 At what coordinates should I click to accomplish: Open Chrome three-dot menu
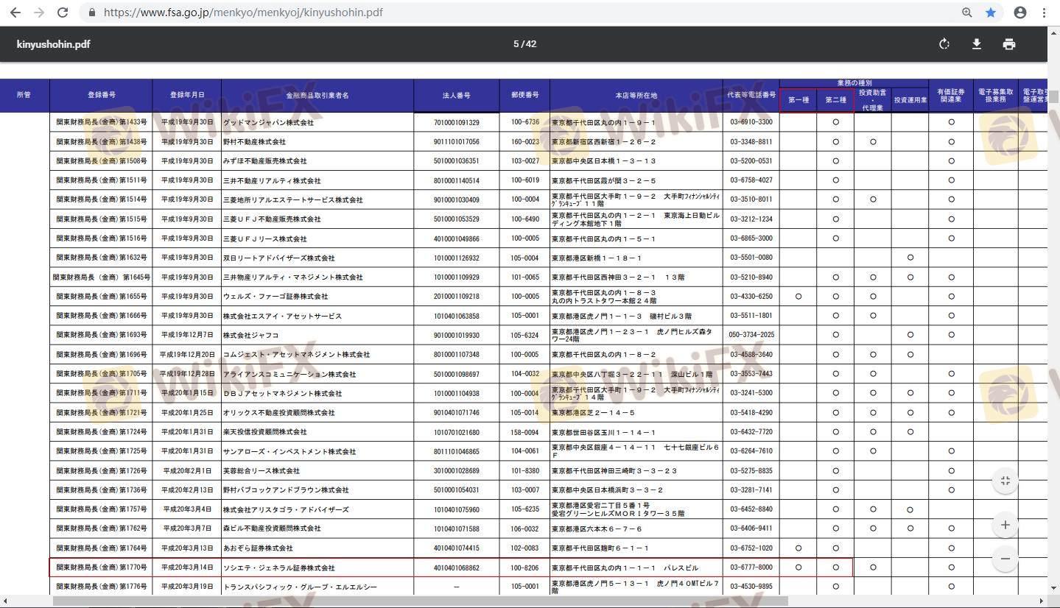point(1045,13)
